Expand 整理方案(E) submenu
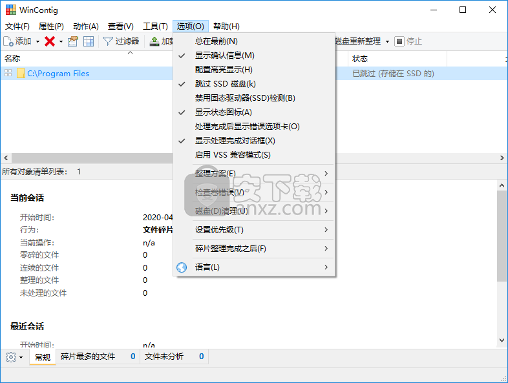508x383 pixels. tap(255, 174)
